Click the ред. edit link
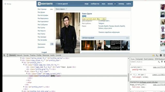165x92 pixels. coord(51,9)
